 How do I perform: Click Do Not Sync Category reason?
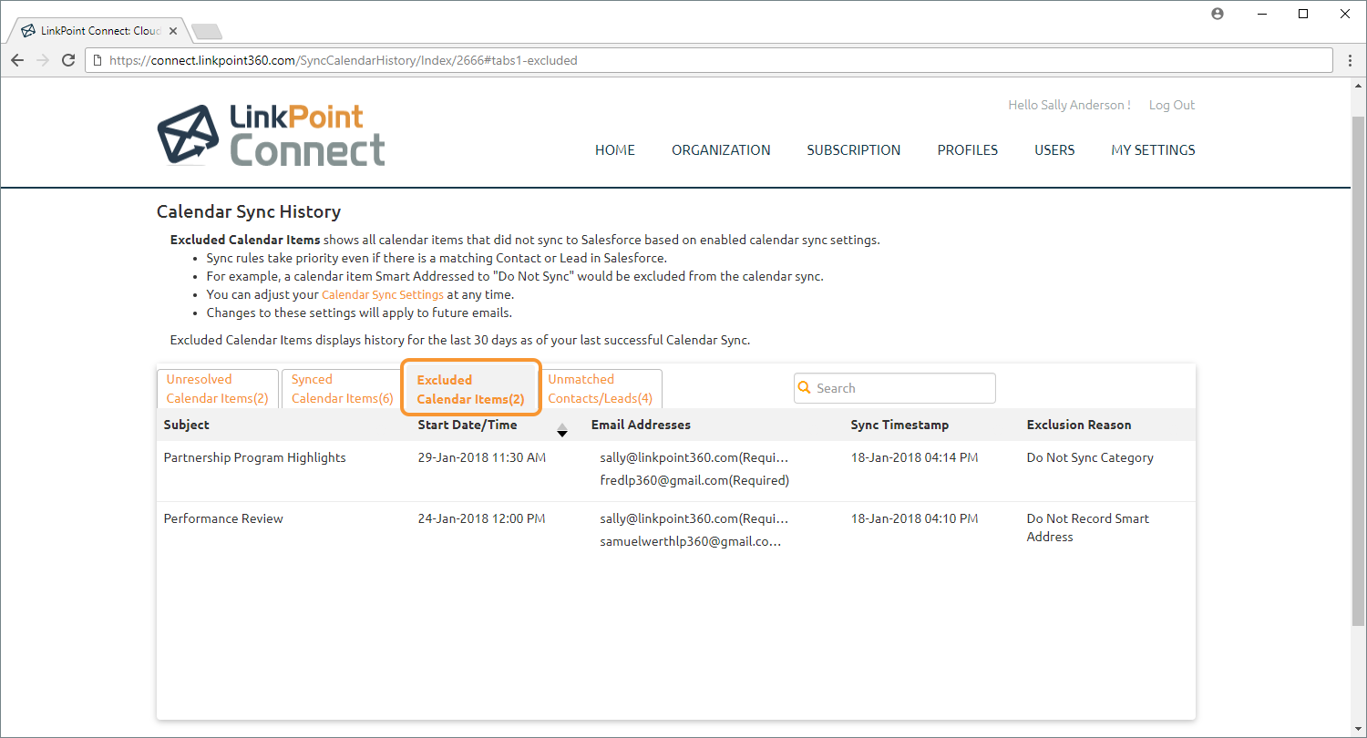pos(1090,457)
